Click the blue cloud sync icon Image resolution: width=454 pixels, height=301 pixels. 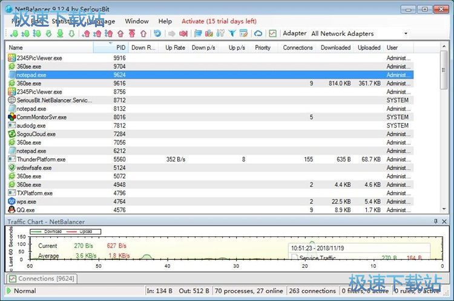258,33
